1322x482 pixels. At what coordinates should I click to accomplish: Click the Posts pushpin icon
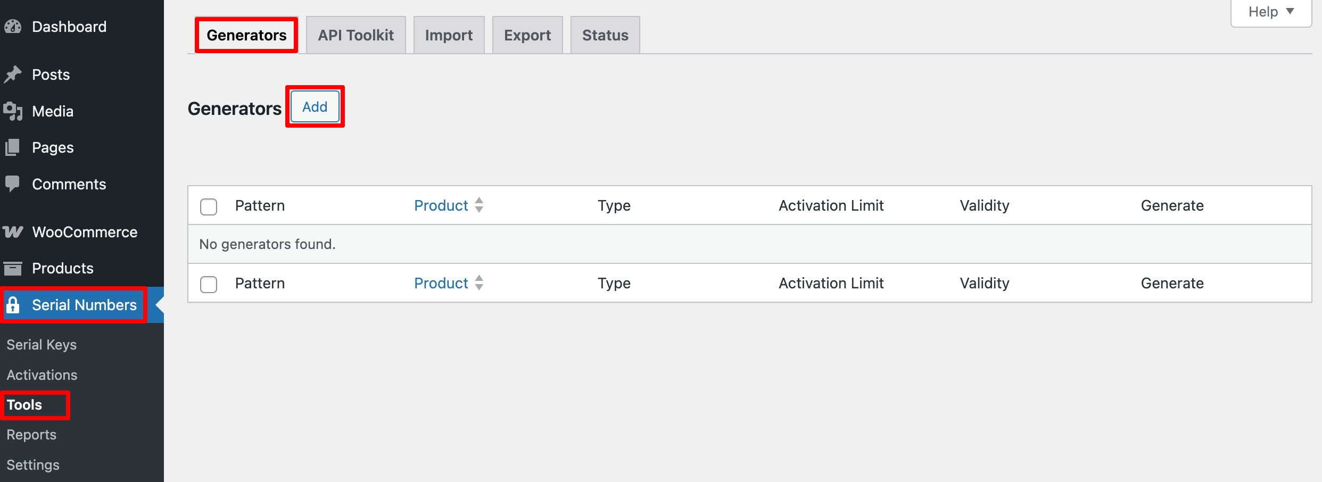coord(13,74)
